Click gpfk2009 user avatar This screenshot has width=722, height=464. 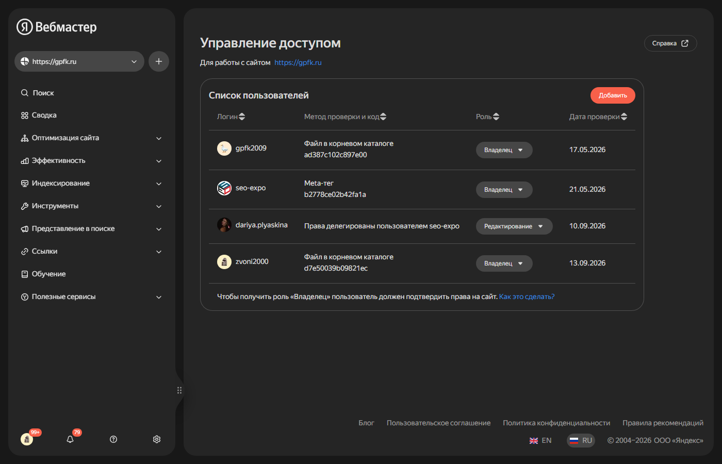point(224,148)
